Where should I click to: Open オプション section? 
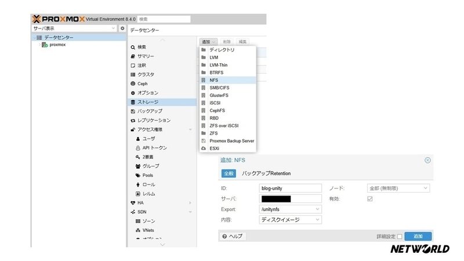162,93
